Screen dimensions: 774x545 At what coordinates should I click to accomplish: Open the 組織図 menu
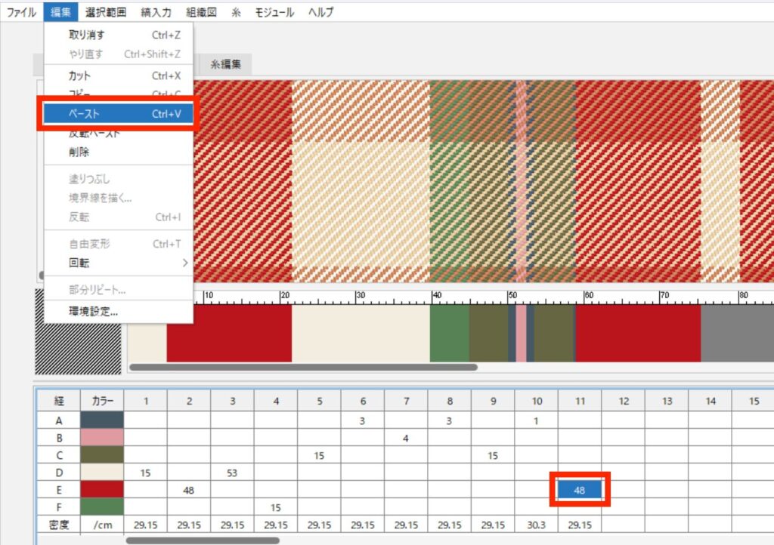(201, 12)
